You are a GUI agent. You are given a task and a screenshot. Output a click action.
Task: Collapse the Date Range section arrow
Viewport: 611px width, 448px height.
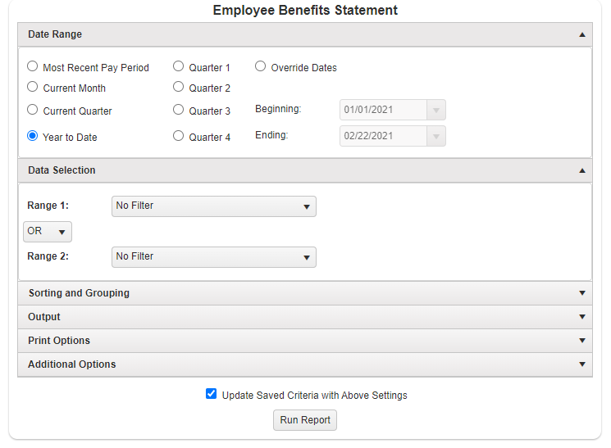582,34
